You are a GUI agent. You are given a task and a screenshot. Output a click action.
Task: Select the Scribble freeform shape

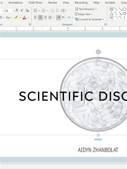click(111, 18)
